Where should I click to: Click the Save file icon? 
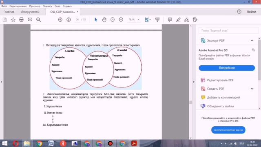pos(4,20)
